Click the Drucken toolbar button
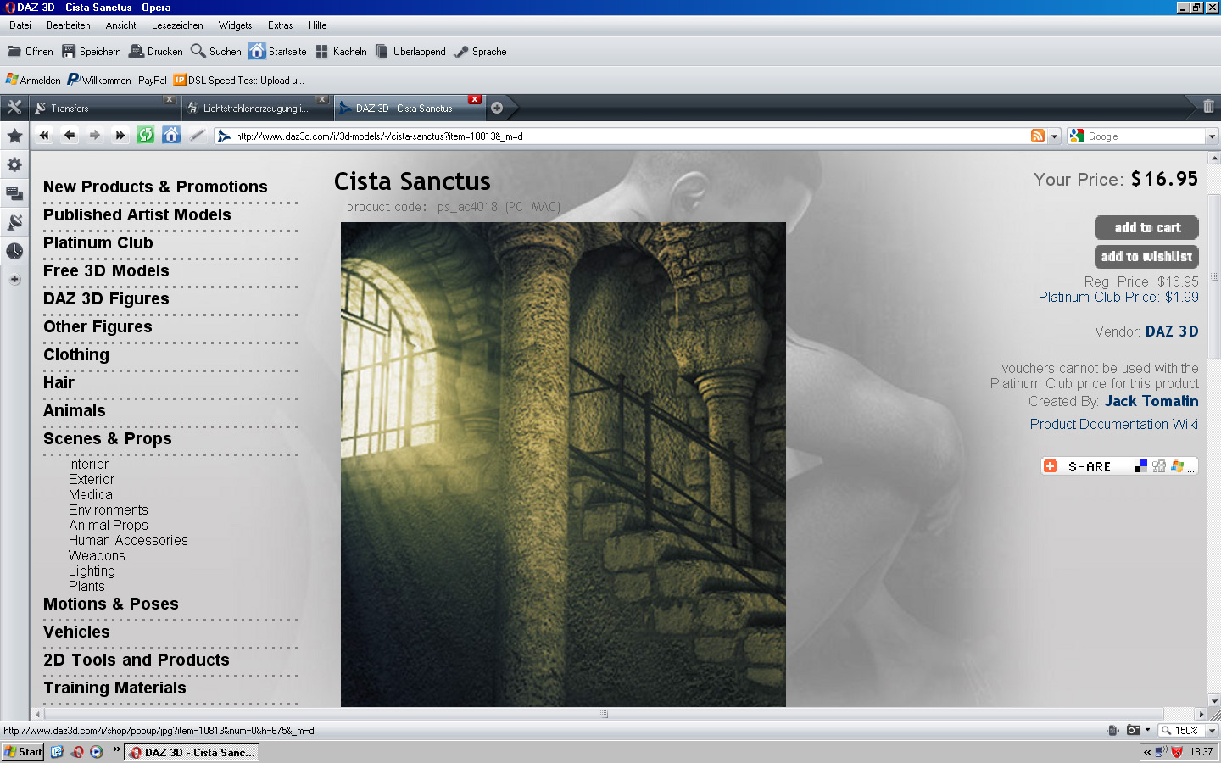Viewport: 1221px width, 763px height. [156, 52]
